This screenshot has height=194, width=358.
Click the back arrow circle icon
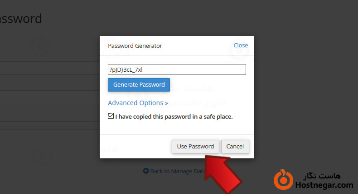pos(145,171)
